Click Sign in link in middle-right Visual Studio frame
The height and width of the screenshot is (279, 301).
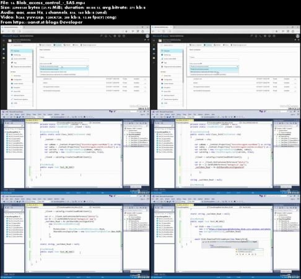293,114
